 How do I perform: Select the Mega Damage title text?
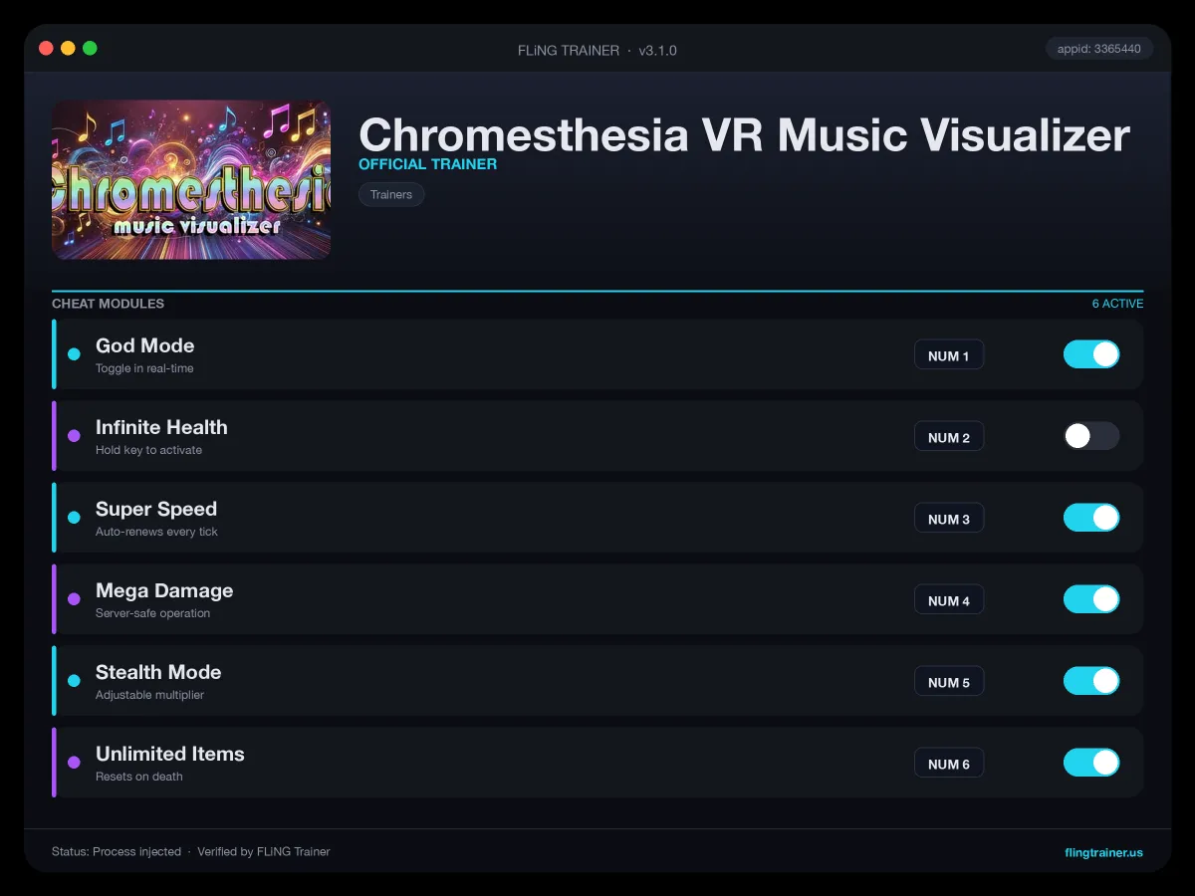coord(164,590)
